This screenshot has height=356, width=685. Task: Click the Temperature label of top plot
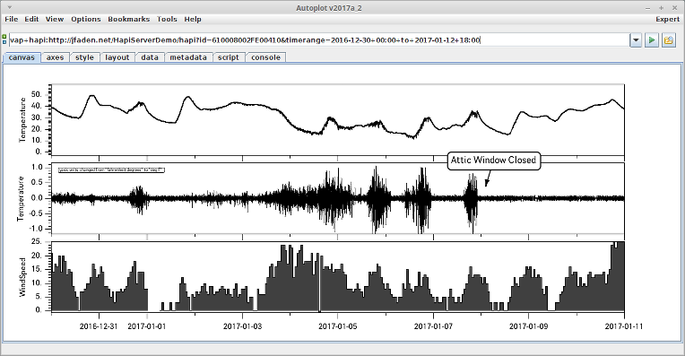tap(22, 119)
